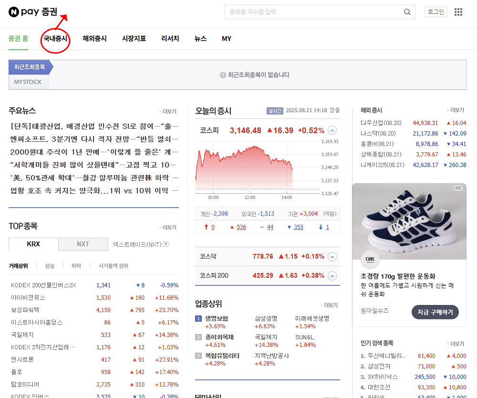Click the info icon beside 최근조회종목이 없습니다
This screenshot has height=398, width=477.
click(x=222, y=74)
